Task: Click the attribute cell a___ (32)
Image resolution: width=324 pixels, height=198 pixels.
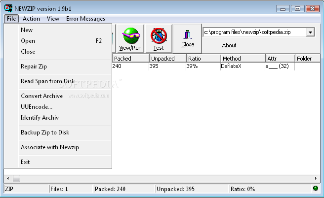Action: coord(277,66)
